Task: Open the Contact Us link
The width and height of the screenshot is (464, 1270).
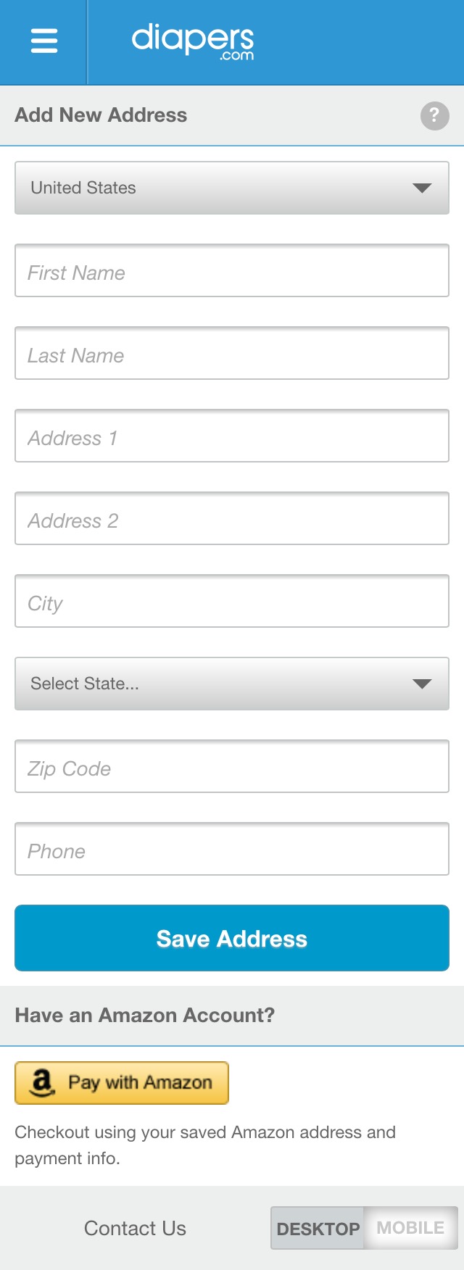Action: point(135,1228)
